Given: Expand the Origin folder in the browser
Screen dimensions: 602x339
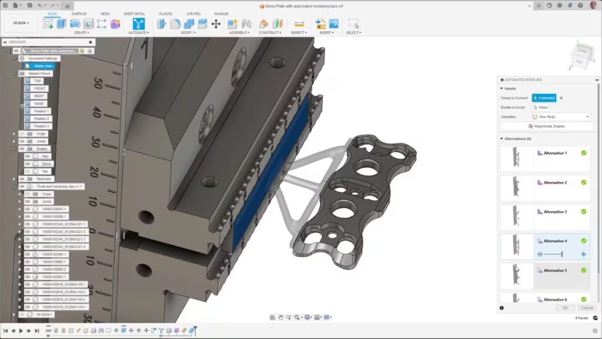Looking at the screenshot, I should click(14, 133).
